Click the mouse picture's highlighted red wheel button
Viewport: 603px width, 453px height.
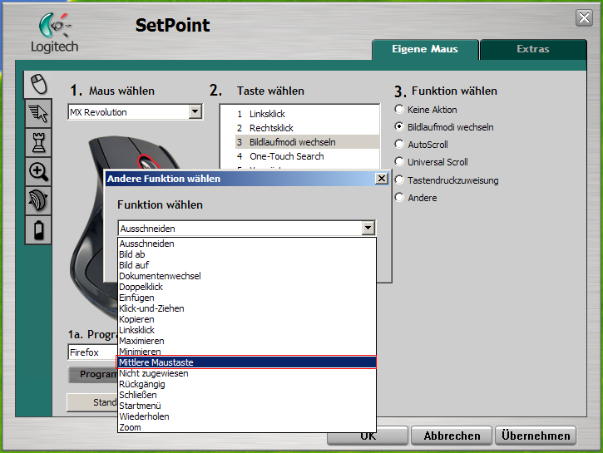tap(149, 162)
